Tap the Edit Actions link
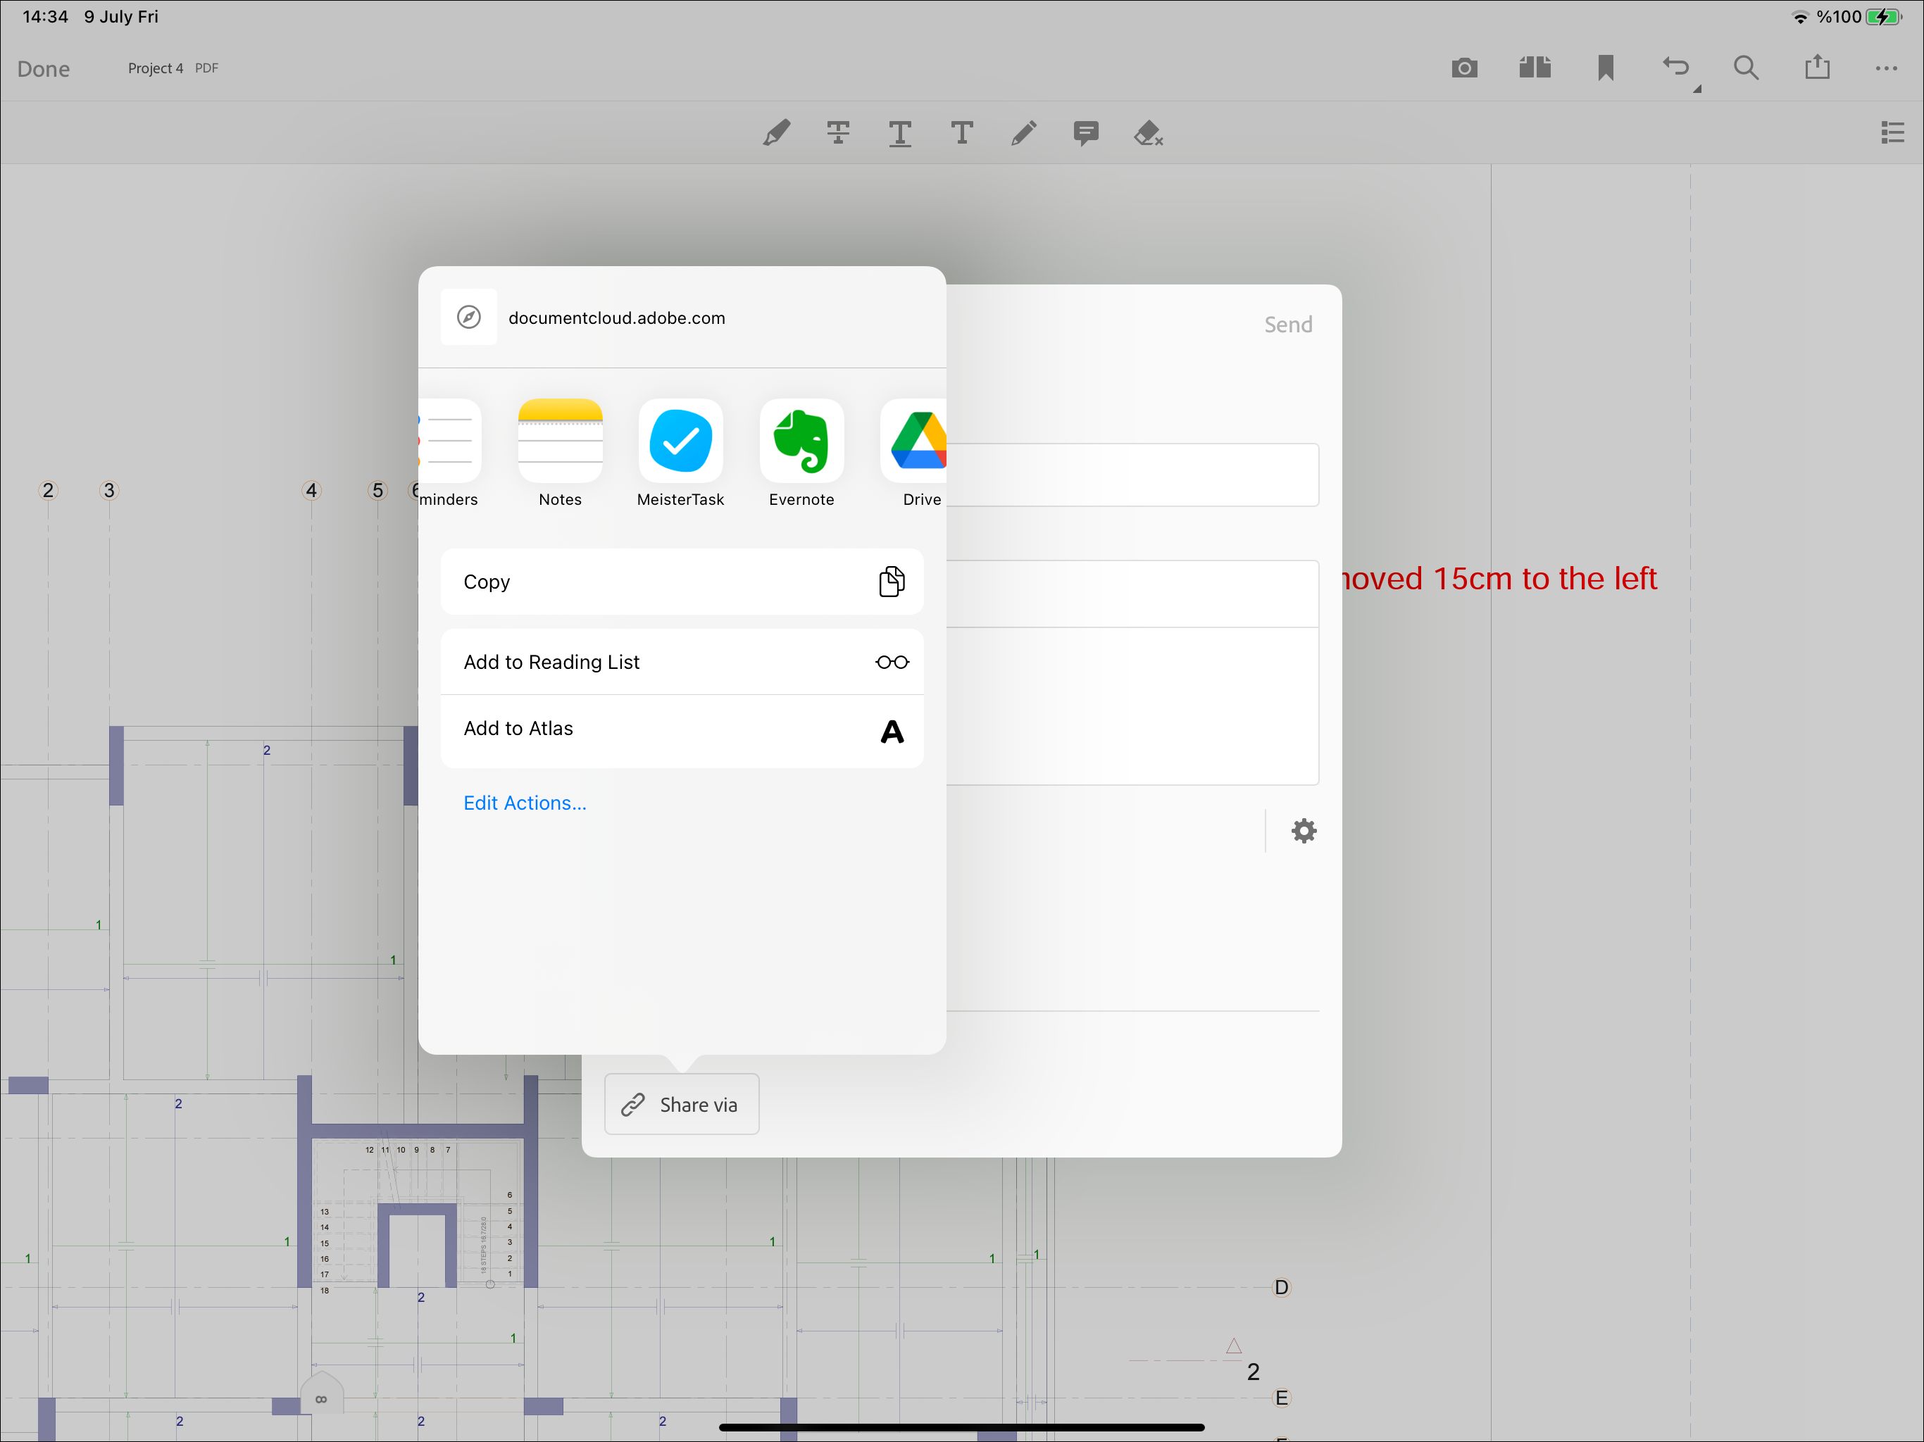The image size is (1924, 1442). [525, 803]
